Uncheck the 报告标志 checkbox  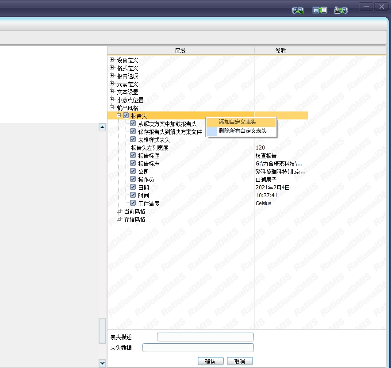click(x=133, y=163)
